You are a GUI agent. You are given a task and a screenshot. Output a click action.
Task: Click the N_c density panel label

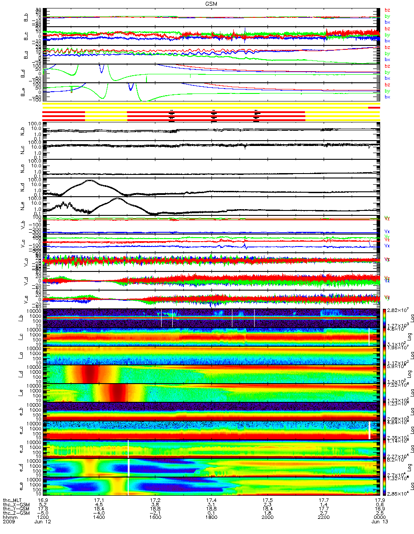[x=23, y=149]
